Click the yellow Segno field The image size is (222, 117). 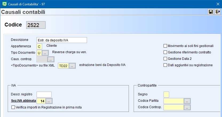166,94
